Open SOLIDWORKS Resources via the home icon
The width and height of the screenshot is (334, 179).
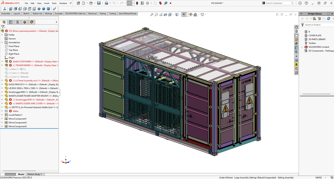(296, 27)
